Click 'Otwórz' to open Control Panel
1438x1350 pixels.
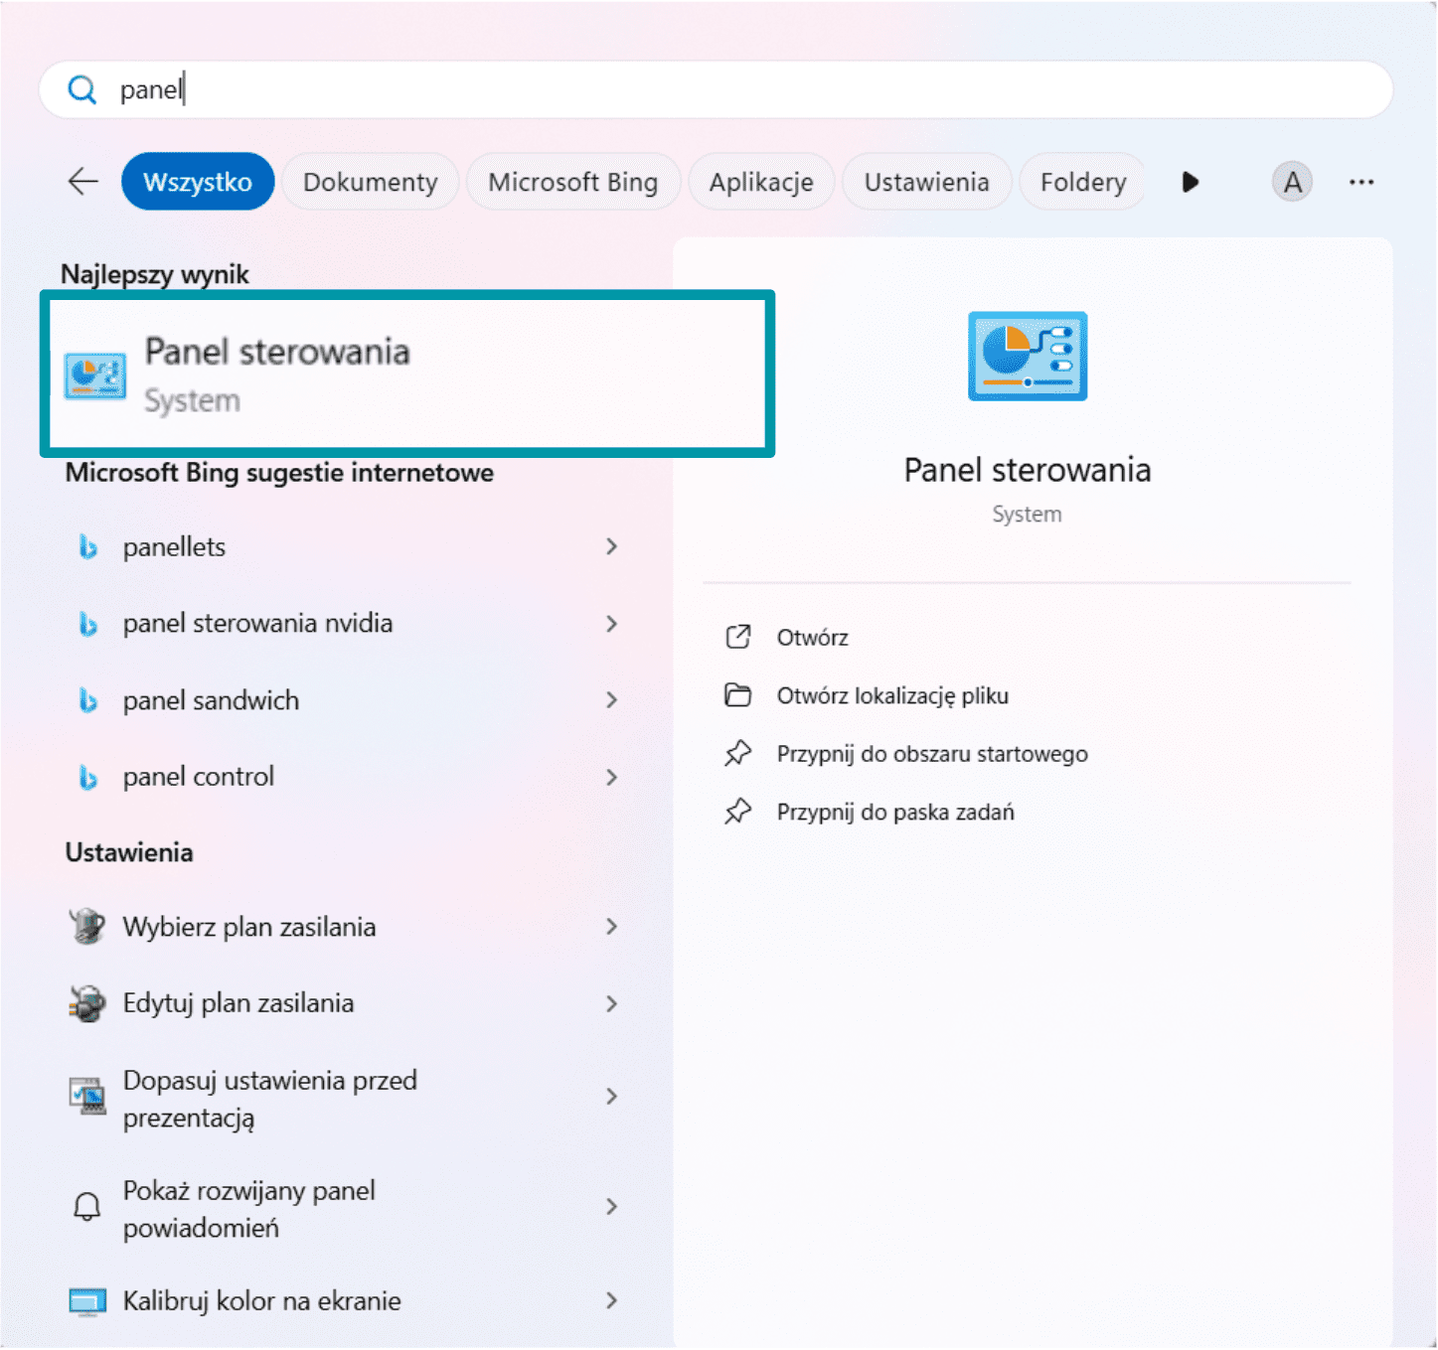click(812, 638)
